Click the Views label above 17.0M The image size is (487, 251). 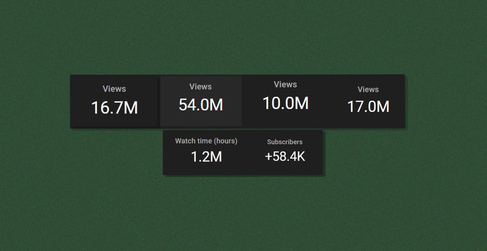[368, 89]
